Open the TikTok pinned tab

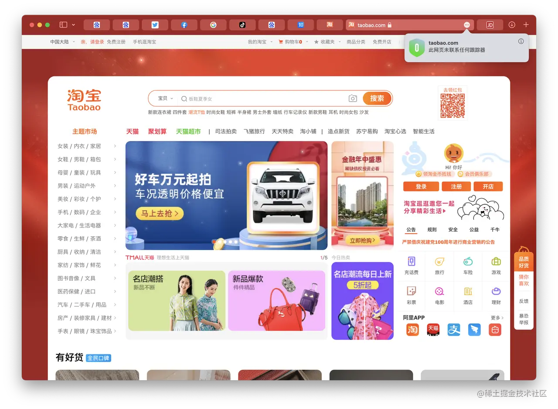(242, 25)
